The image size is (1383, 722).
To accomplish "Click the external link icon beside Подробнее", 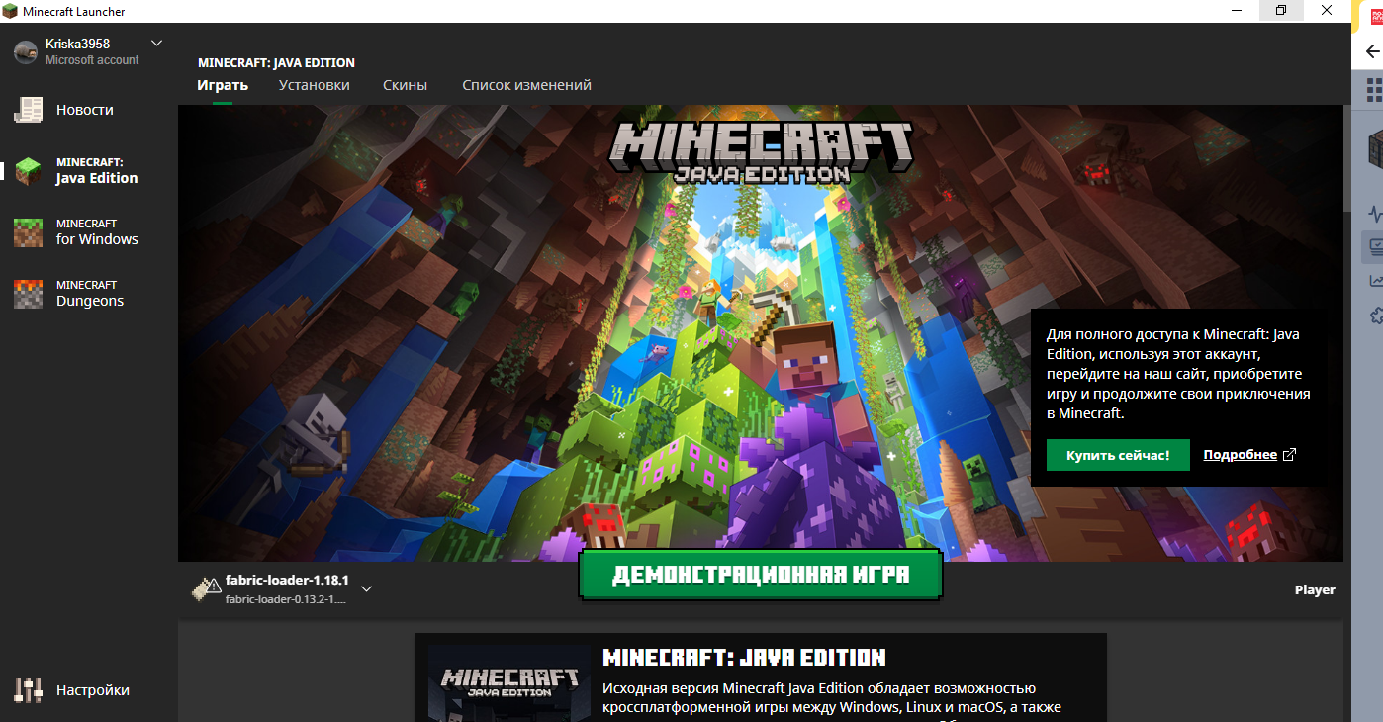I will point(1289,455).
